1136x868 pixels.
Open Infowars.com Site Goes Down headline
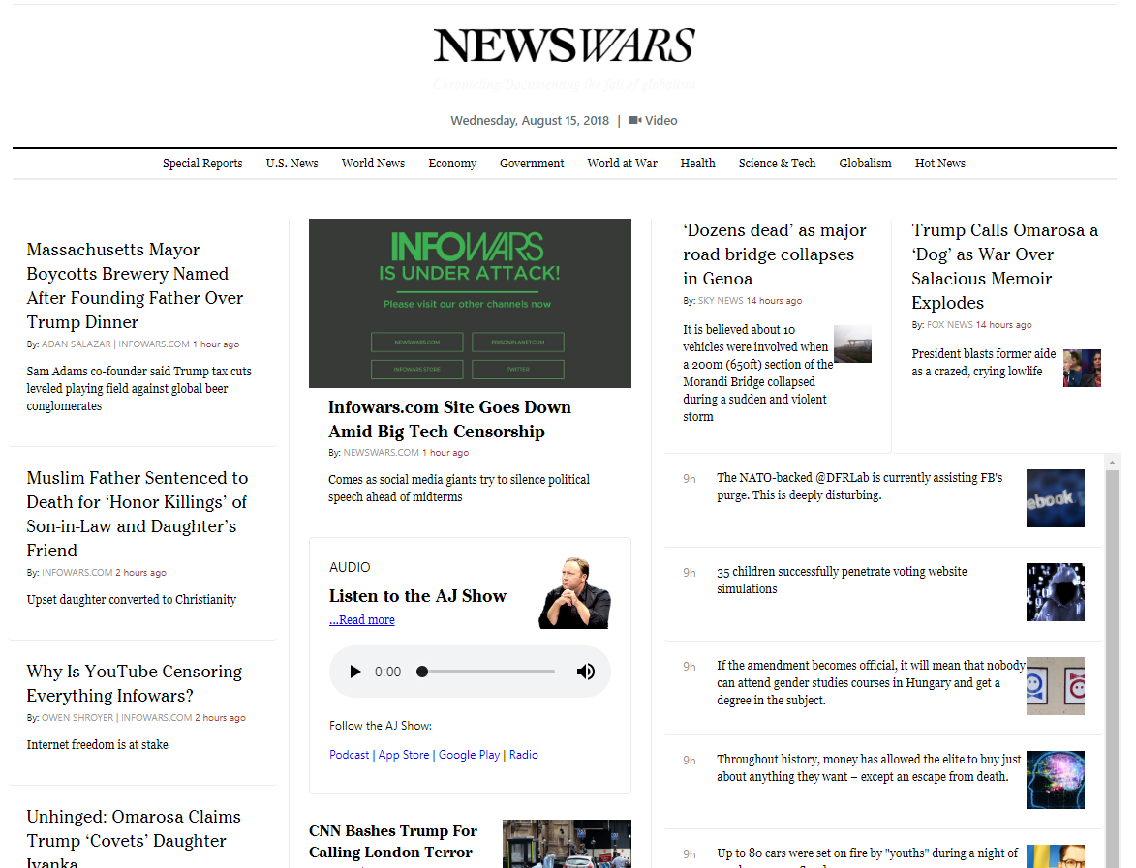point(449,419)
